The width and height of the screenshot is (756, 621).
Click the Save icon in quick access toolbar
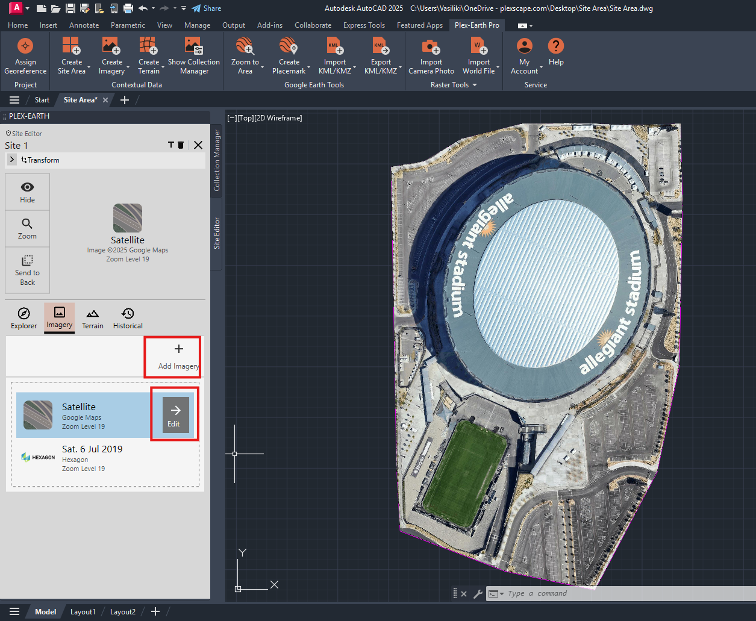click(x=70, y=8)
